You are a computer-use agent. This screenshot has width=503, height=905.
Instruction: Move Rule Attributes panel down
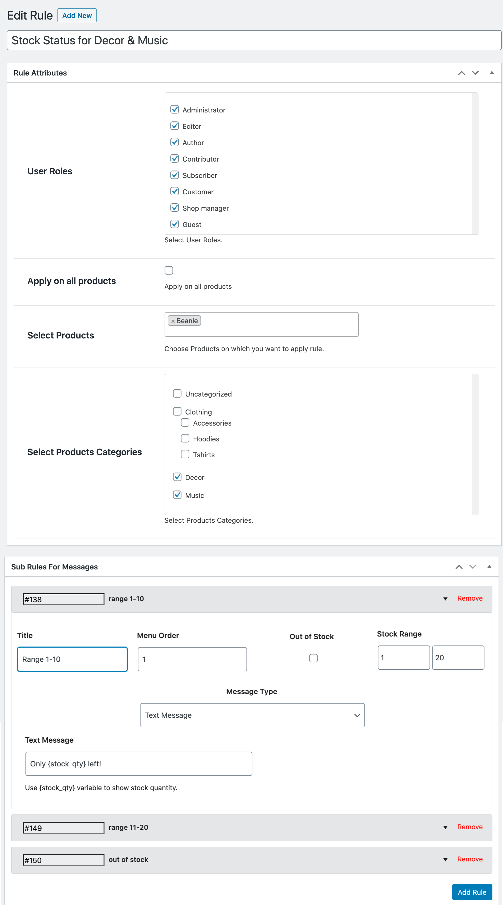click(x=475, y=73)
